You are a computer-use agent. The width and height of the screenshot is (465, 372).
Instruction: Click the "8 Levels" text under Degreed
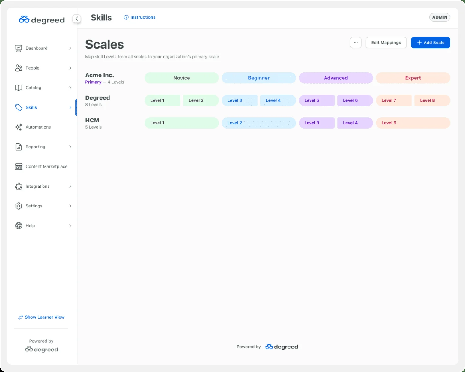click(93, 105)
